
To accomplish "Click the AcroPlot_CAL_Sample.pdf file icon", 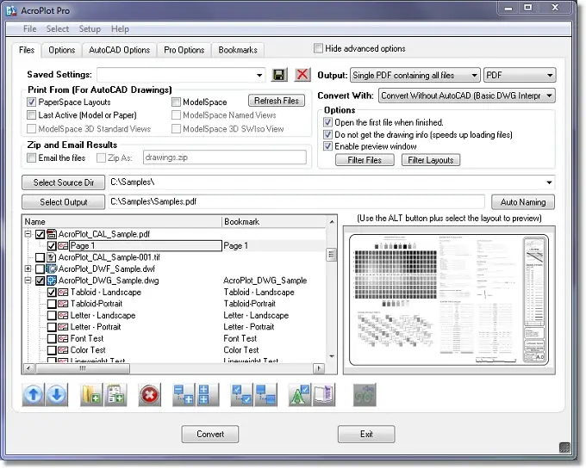I will pyautogui.click(x=52, y=234).
